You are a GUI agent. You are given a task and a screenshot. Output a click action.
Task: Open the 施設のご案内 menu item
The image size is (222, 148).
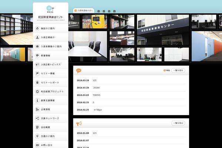point(51,28)
